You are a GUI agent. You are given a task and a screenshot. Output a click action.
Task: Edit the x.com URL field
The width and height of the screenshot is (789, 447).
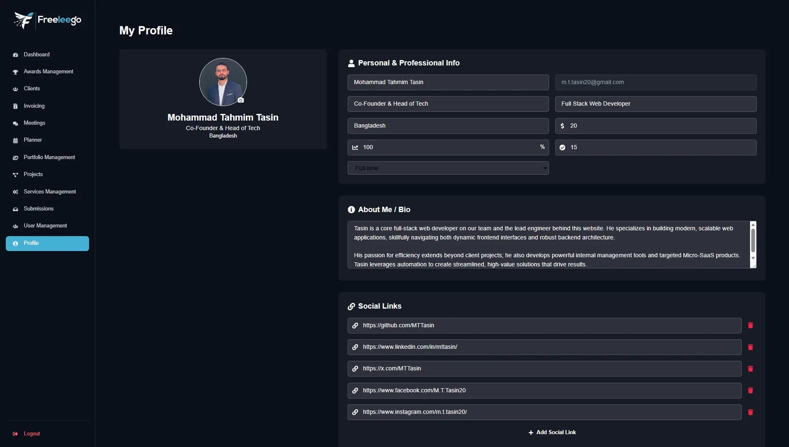point(545,369)
